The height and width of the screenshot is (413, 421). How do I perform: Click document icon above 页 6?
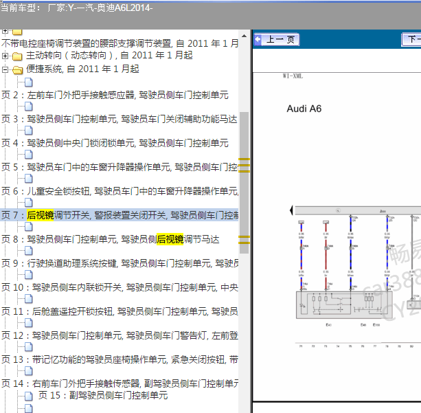29,179
